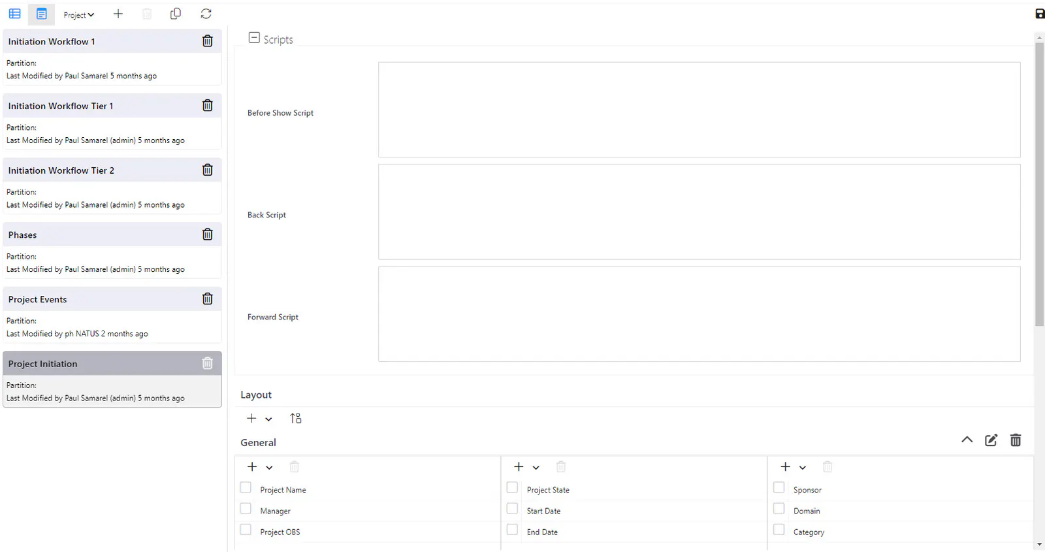The width and height of the screenshot is (1045, 552).
Task: Click into the Forward Script field
Action: [699, 314]
